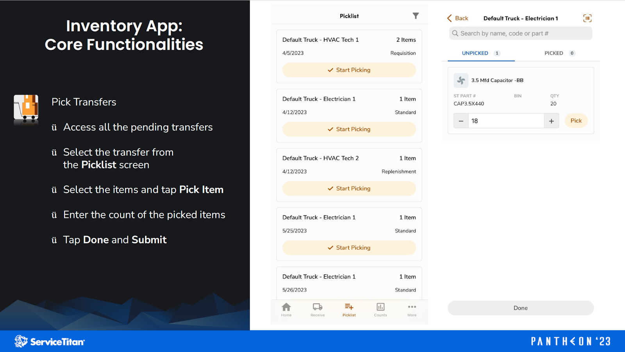Open the Default Truck - HVAC Tech 1 card title
This screenshot has height=352, width=625.
[321, 40]
